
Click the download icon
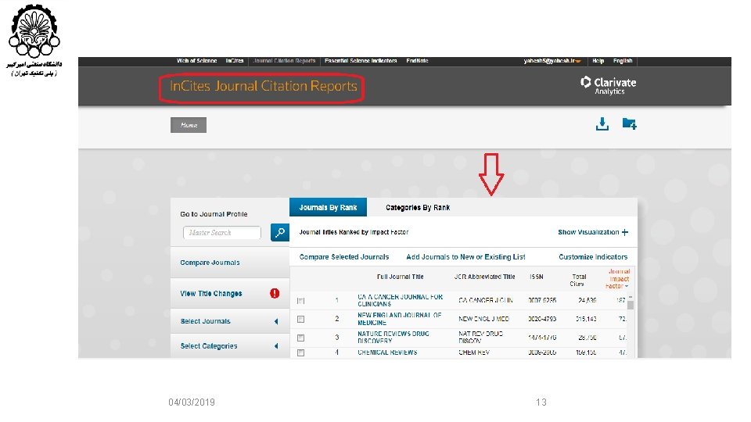[602, 124]
